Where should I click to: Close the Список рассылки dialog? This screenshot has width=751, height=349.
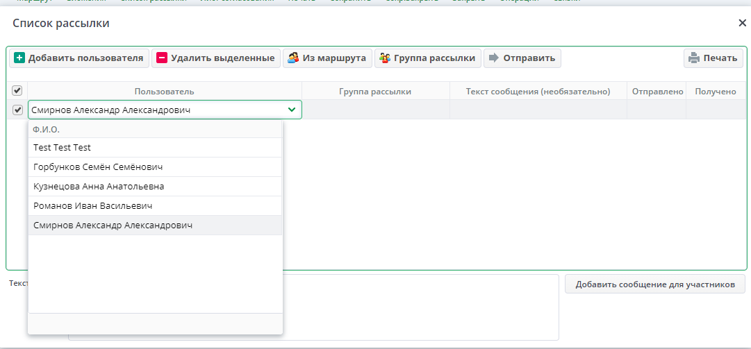coord(742,23)
